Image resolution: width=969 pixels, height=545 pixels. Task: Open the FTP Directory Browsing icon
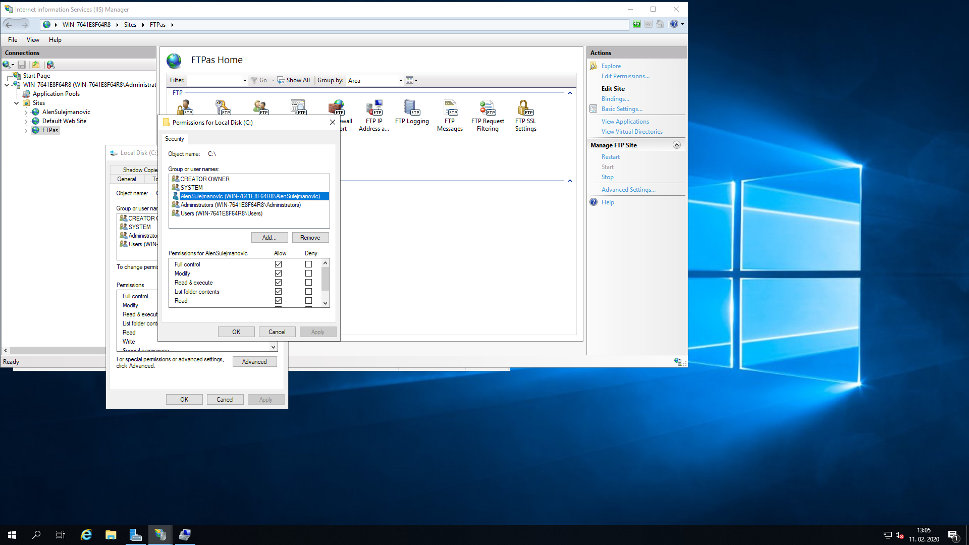coord(298,107)
